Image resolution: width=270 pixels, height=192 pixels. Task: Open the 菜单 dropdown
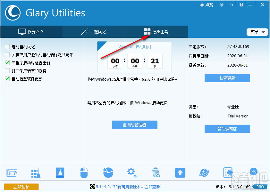pos(257,32)
